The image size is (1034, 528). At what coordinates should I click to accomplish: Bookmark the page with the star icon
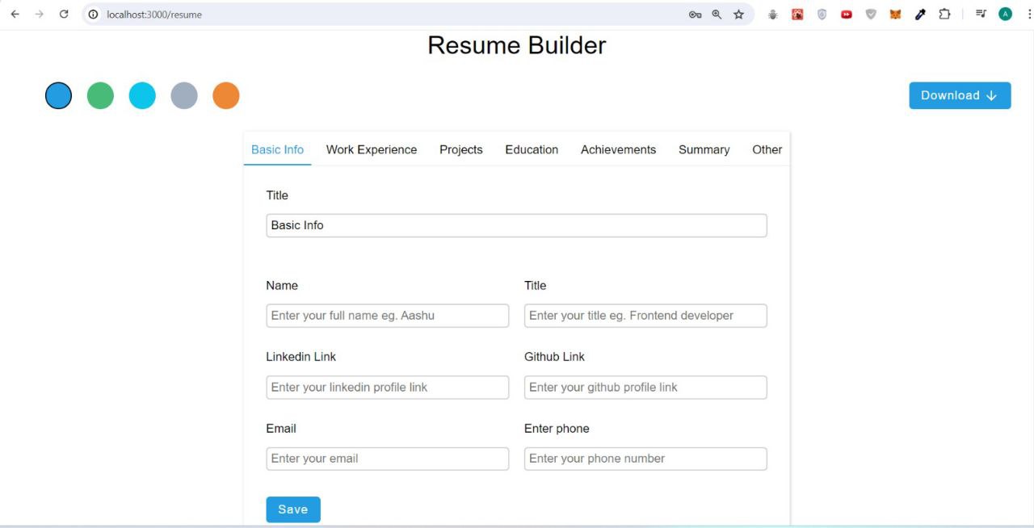point(738,14)
